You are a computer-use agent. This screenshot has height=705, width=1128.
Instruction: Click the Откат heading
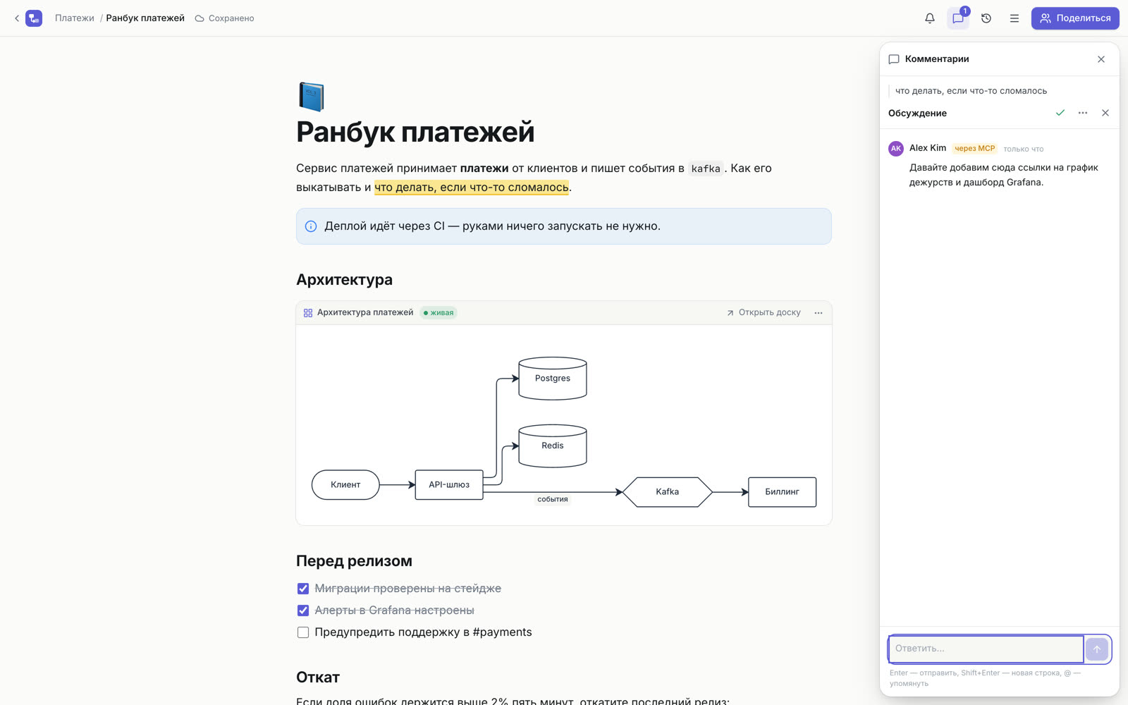pyautogui.click(x=318, y=678)
